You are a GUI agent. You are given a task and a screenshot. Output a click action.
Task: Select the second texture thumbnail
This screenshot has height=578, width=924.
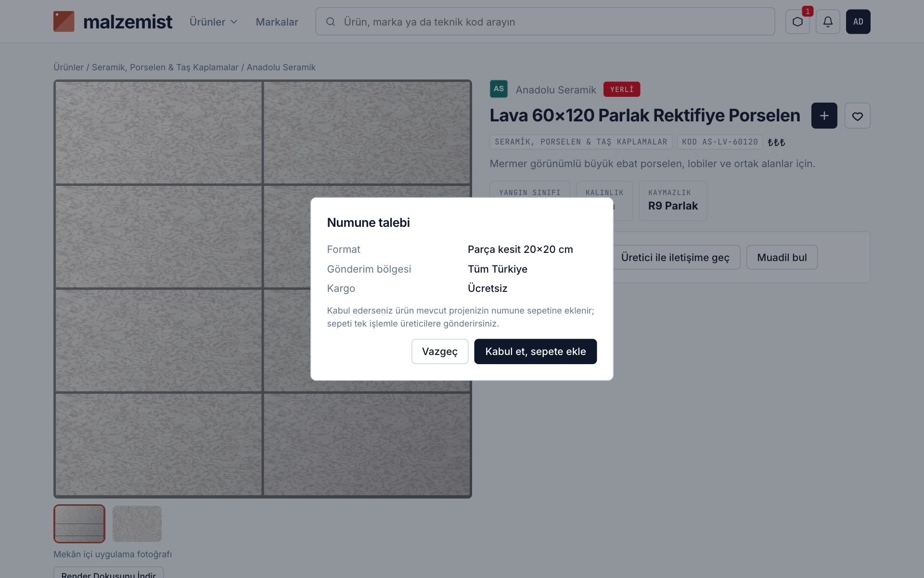coord(137,524)
